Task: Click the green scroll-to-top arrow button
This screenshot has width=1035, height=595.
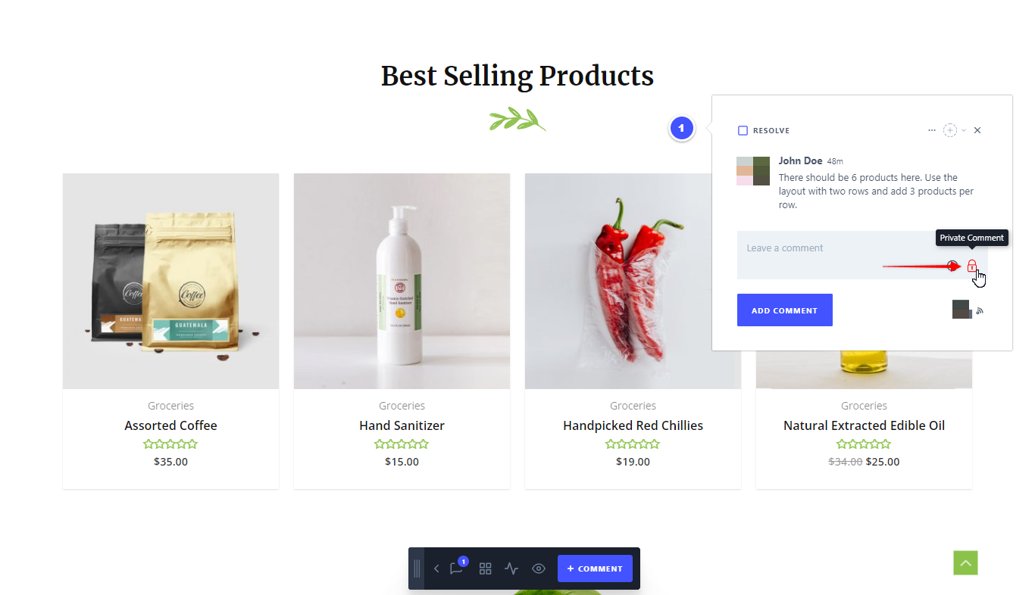Action: coord(965,562)
